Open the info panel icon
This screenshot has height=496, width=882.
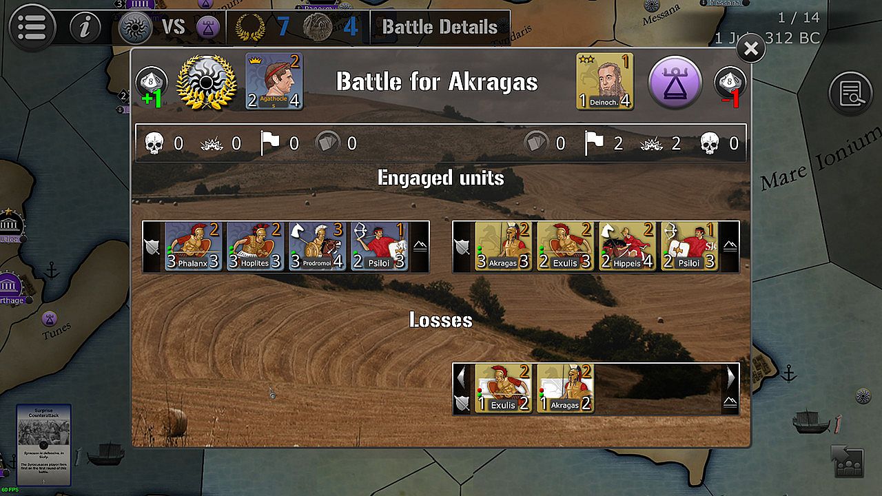(85, 28)
